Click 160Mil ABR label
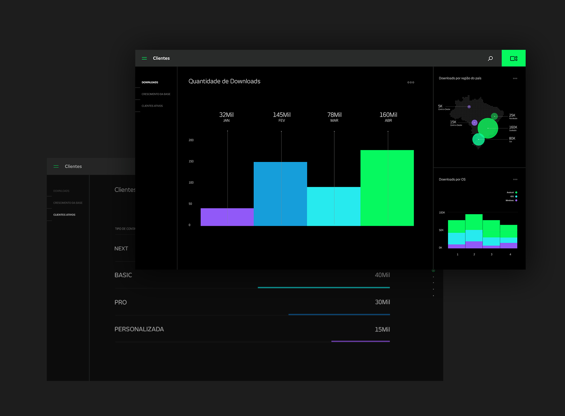Image resolution: width=565 pixels, height=416 pixels. coord(388,117)
